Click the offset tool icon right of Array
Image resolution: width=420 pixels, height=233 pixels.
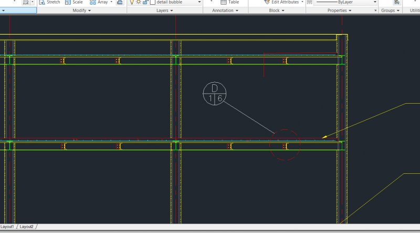(x=120, y=2)
